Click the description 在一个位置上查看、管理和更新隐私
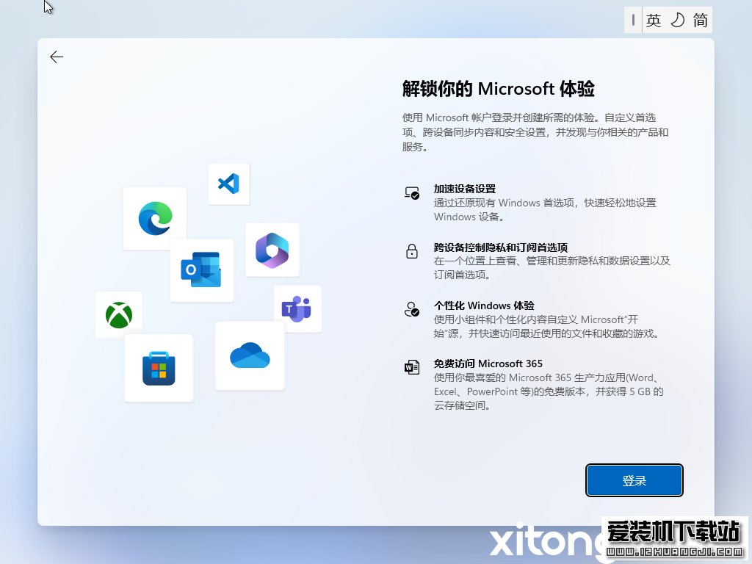This screenshot has width=752, height=564. click(x=552, y=267)
